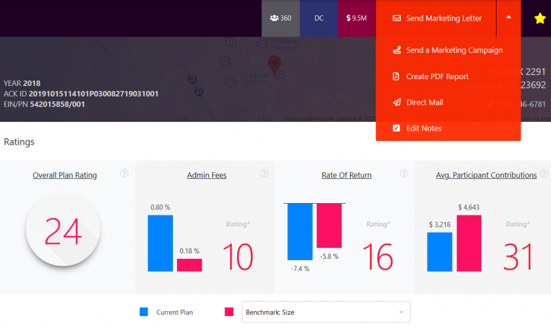
Task: Choose Direct Mail from the menu
Action: coord(424,103)
